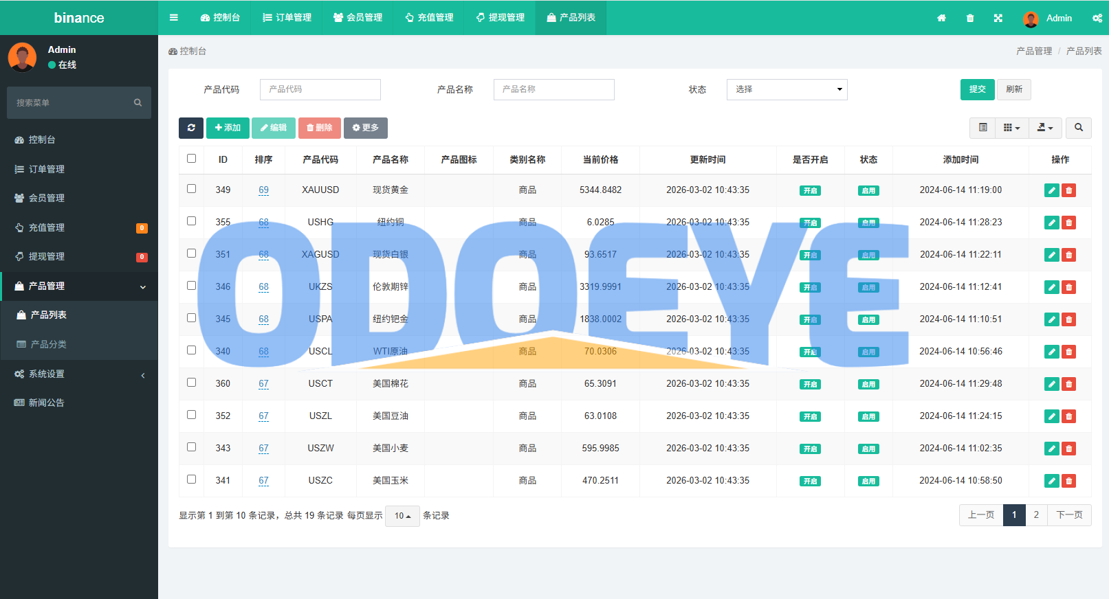Edit row 343 USZW with pencil icon
The width and height of the screenshot is (1109, 599).
pyautogui.click(x=1052, y=449)
